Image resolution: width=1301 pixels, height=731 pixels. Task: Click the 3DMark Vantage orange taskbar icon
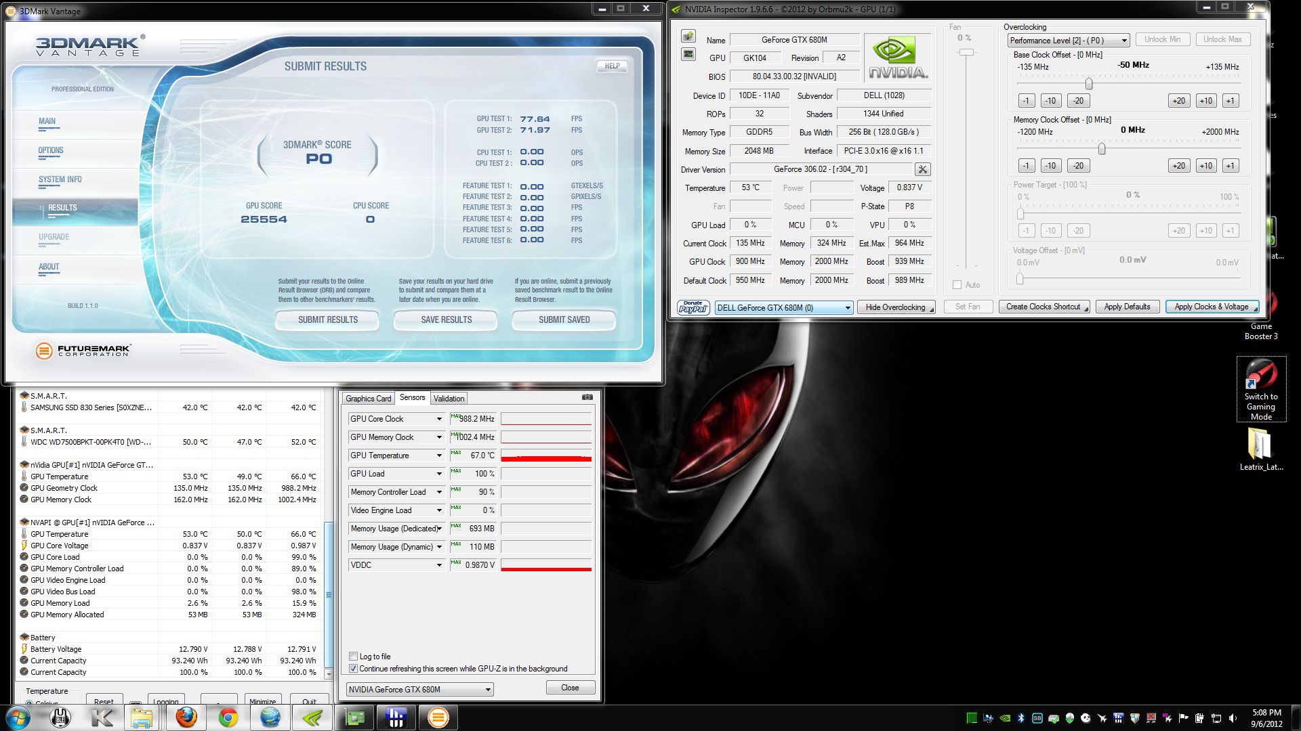click(438, 717)
